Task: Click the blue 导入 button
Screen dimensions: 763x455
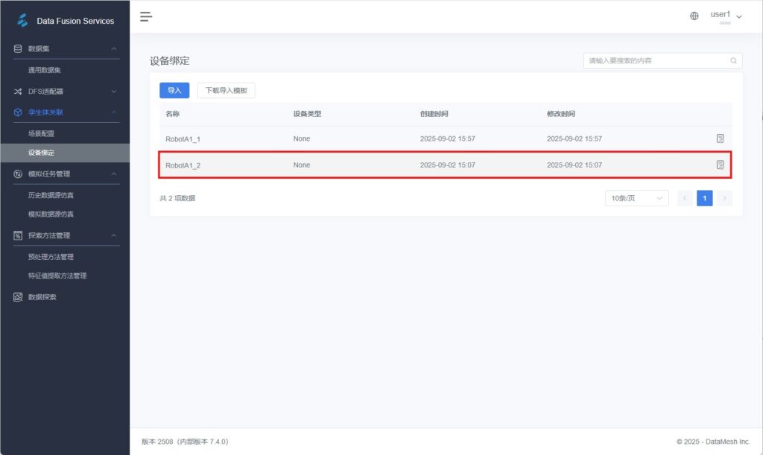Action: (x=174, y=90)
